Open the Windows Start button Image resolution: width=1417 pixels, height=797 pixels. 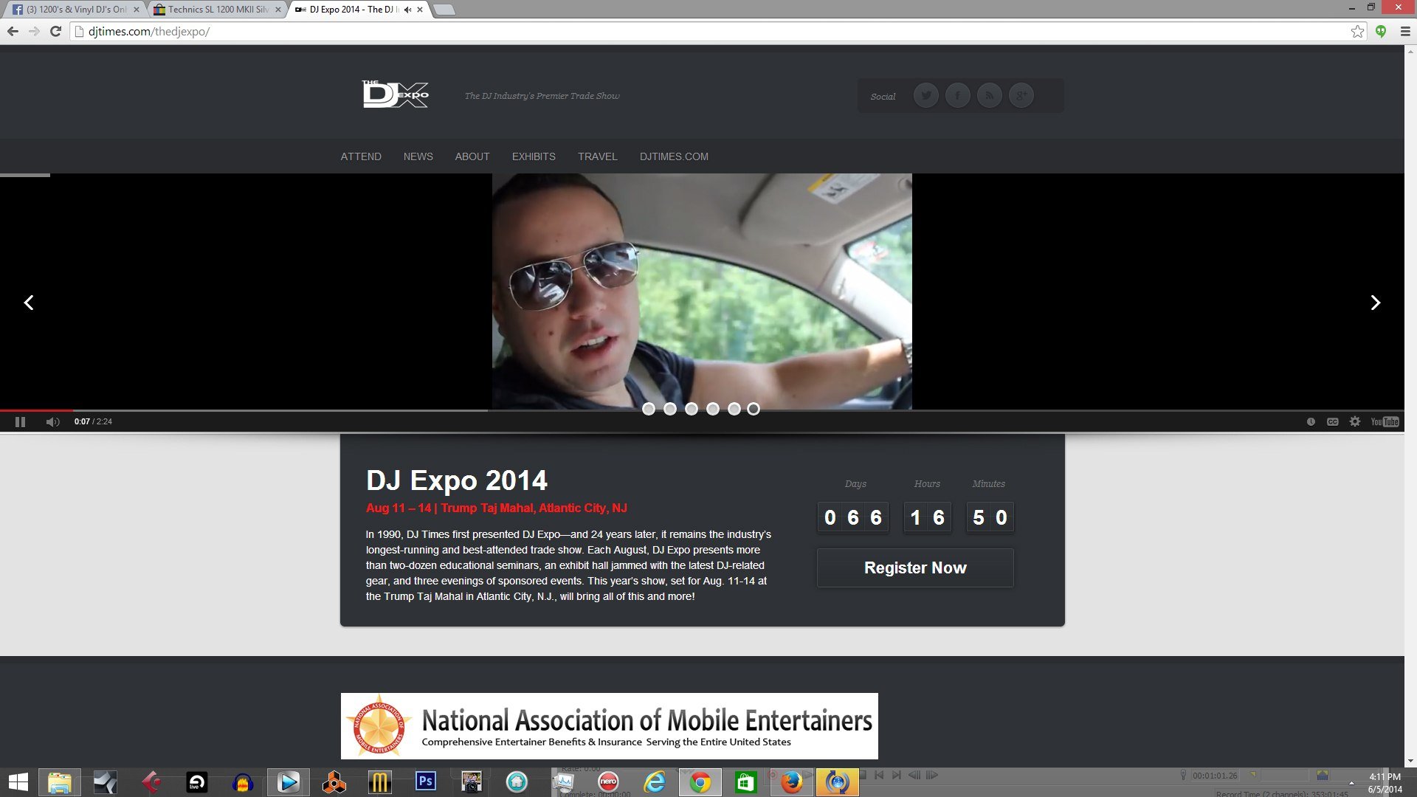tap(18, 782)
